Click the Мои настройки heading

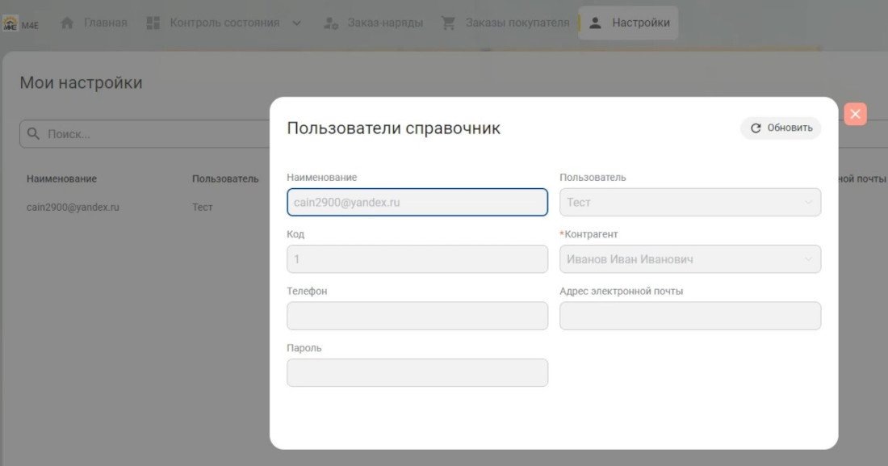81,82
